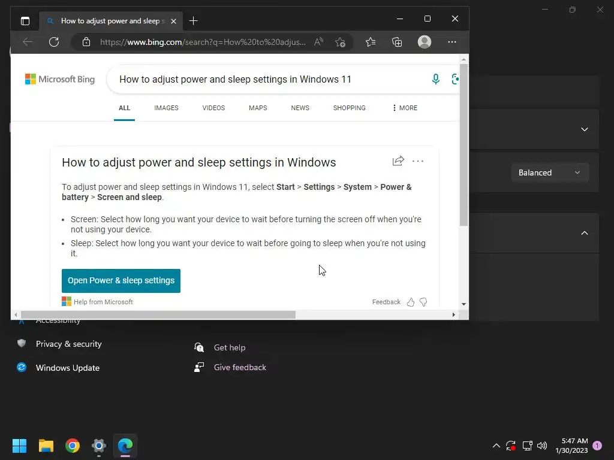Click the sync status tray icon
The image size is (614, 460).
point(511,446)
